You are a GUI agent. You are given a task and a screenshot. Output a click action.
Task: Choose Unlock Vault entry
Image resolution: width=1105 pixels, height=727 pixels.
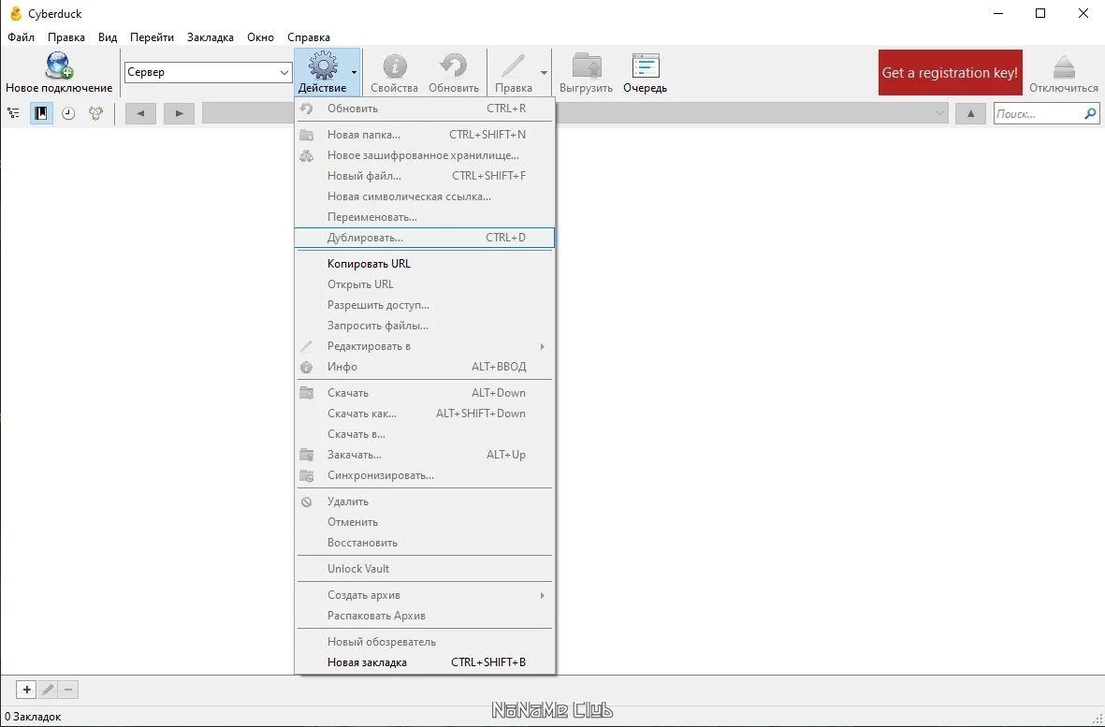point(424,569)
